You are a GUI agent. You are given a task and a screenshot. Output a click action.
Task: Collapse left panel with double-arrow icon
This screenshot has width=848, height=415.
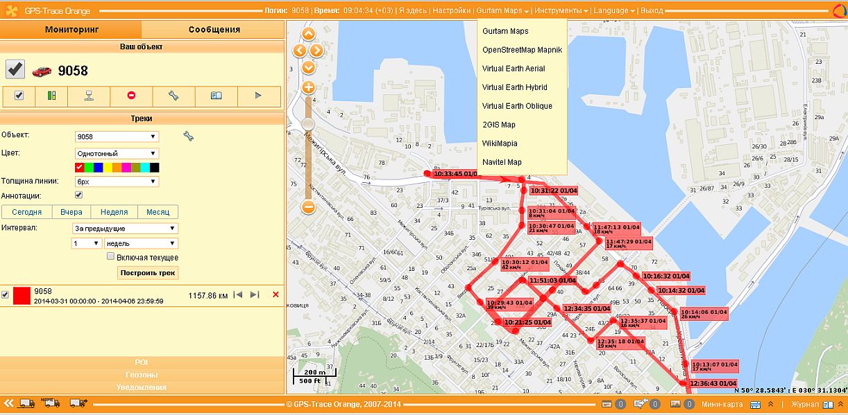(x=9, y=403)
